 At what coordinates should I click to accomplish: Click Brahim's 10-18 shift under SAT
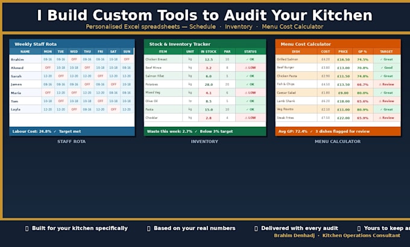coord(113,59)
